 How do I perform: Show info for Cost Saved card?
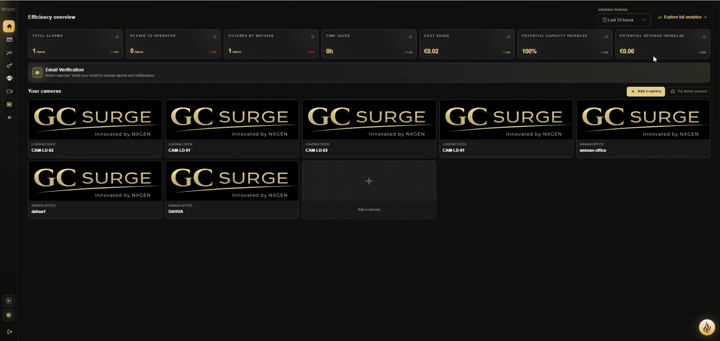pos(509,37)
